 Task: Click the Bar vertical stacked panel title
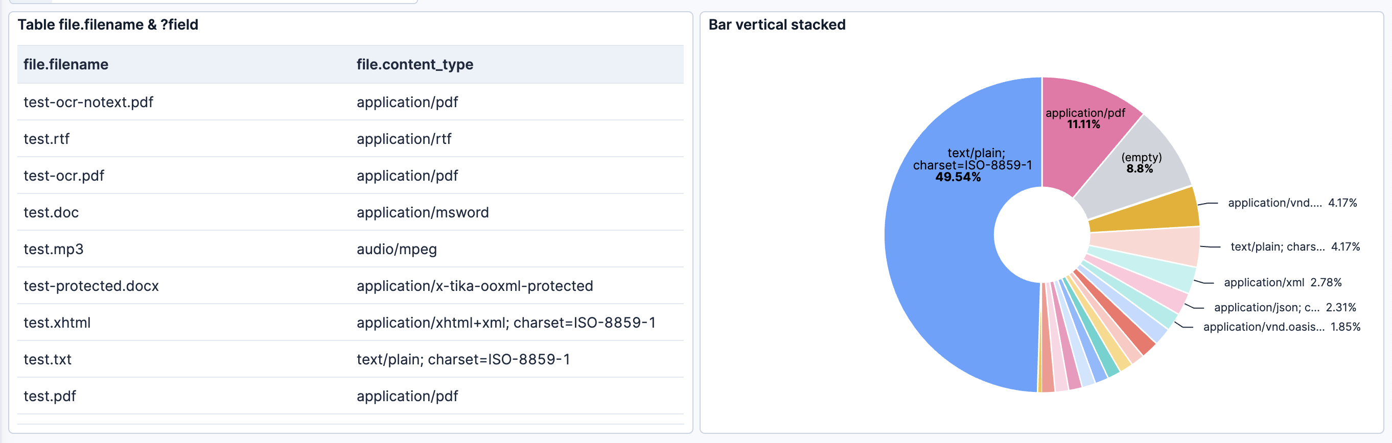pyautogui.click(x=777, y=25)
